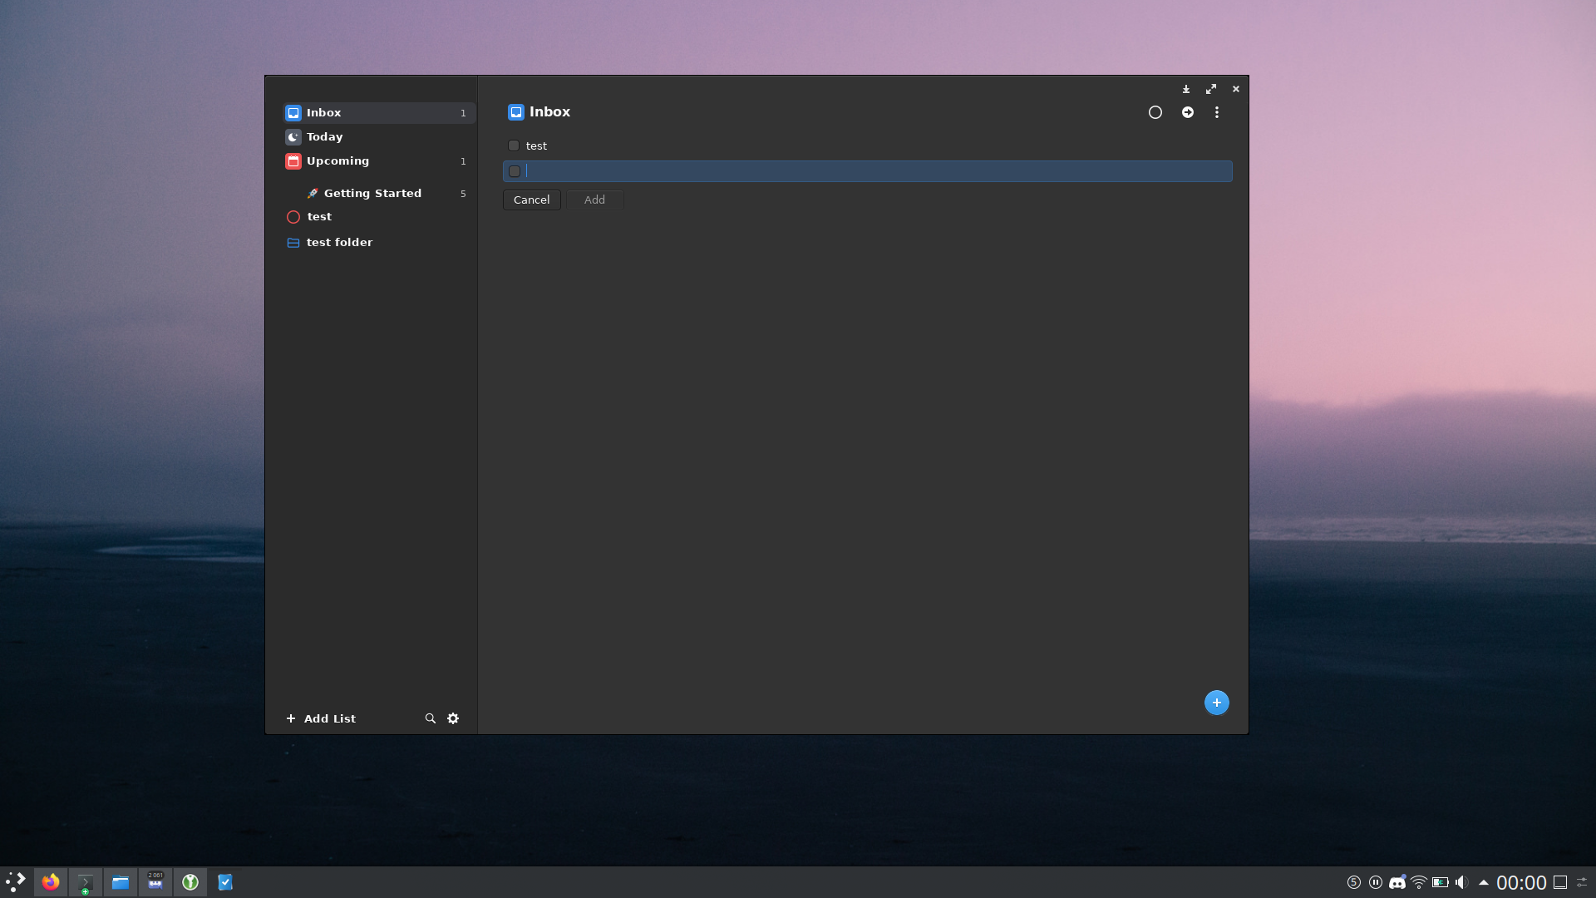Click "Add List" at the sidebar bottom
This screenshot has width=1596, height=898.
tap(320, 718)
